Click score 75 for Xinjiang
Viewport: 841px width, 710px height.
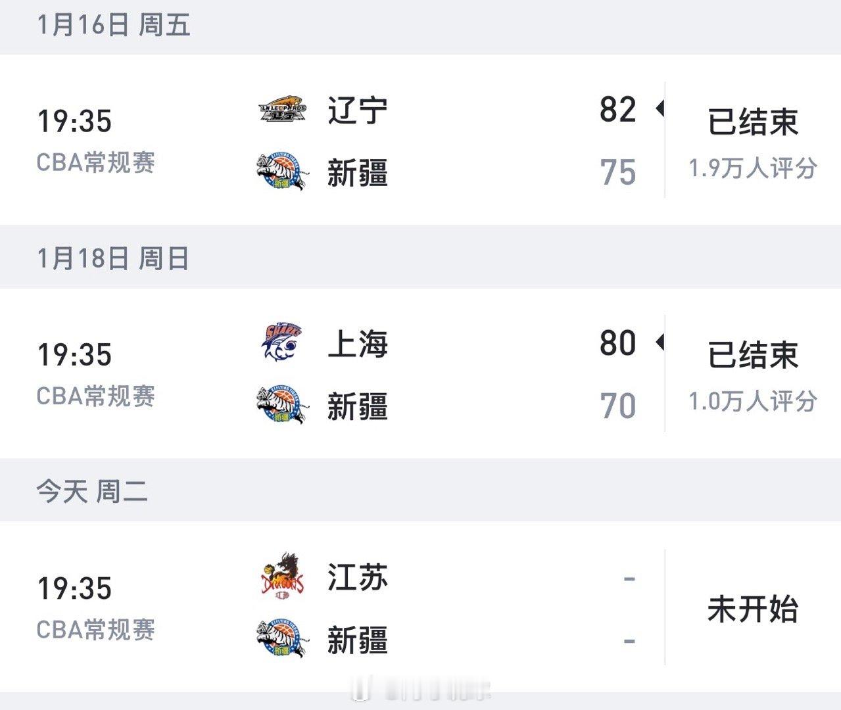click(617, 172)
